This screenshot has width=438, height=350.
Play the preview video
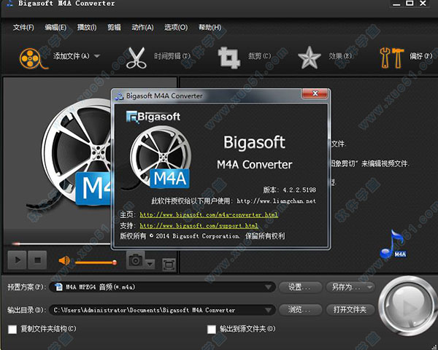[18, 260]
